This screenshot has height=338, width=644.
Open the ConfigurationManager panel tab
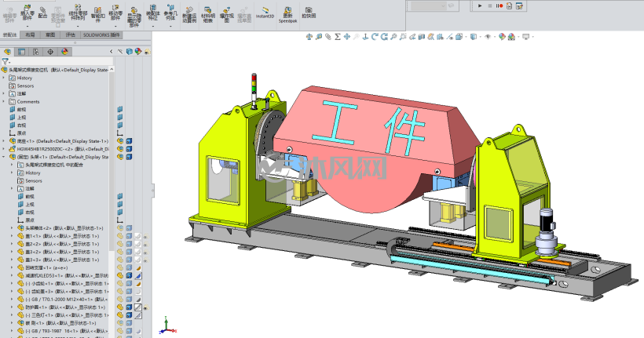tap(35, 52)
